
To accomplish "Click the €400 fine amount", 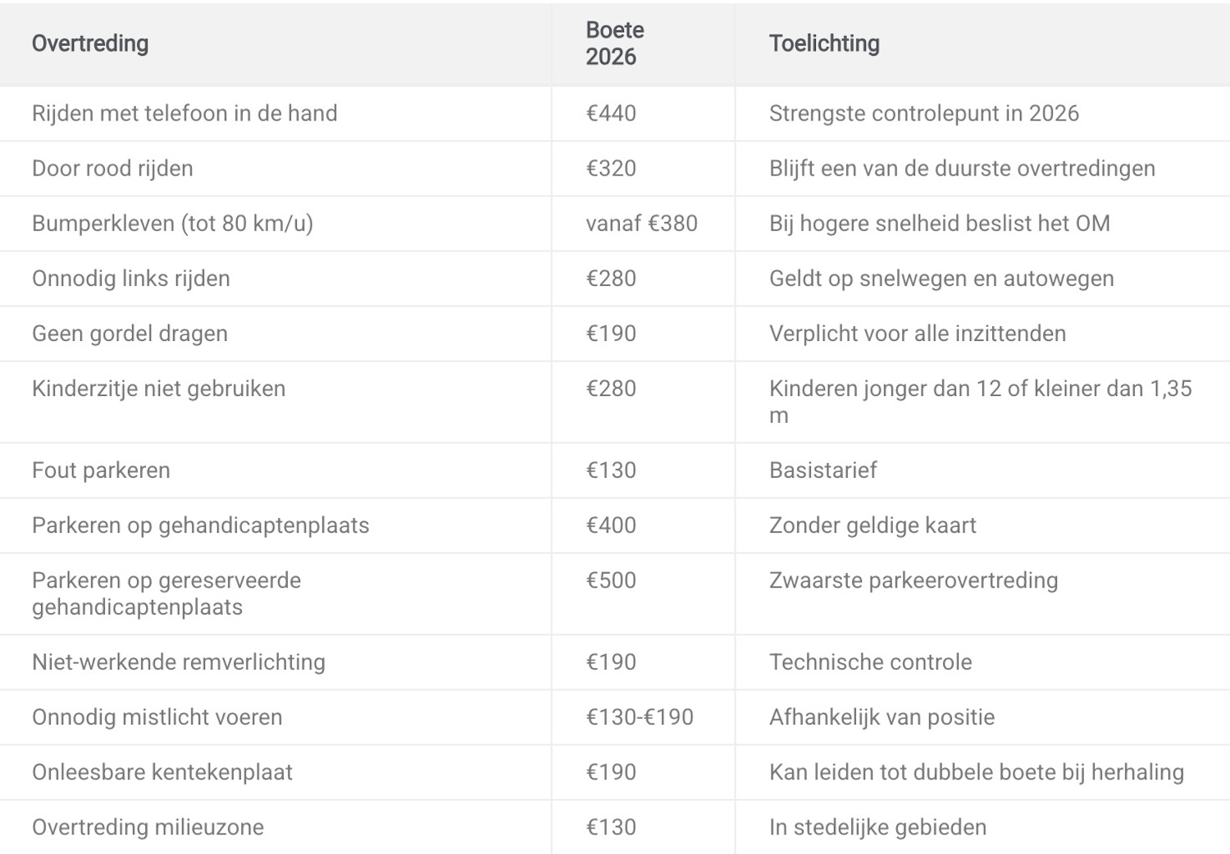I will (611, 525).
